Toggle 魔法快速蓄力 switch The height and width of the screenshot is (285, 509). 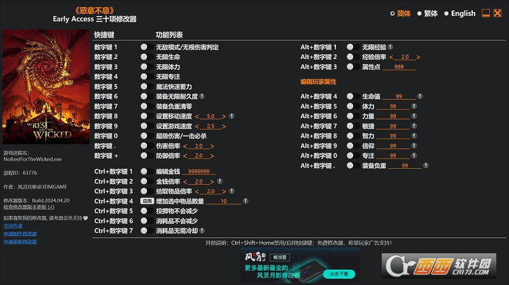click(x=147, y=86)
